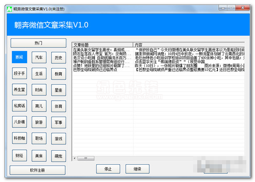Open the 软件注册 registration button
Viewport: 255px width, 182px height.
[38, 170]
